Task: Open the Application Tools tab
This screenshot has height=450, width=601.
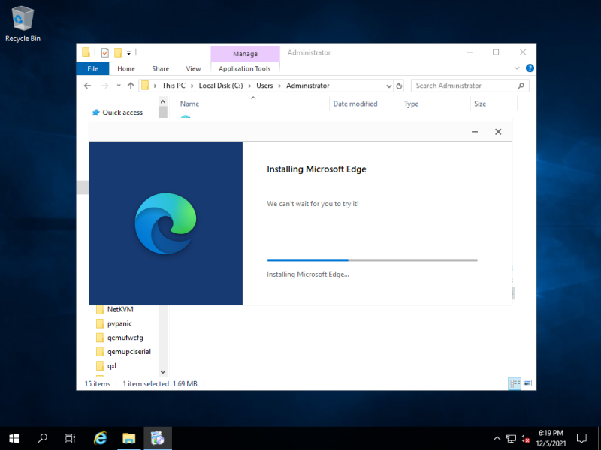Action: click(245, 68)
